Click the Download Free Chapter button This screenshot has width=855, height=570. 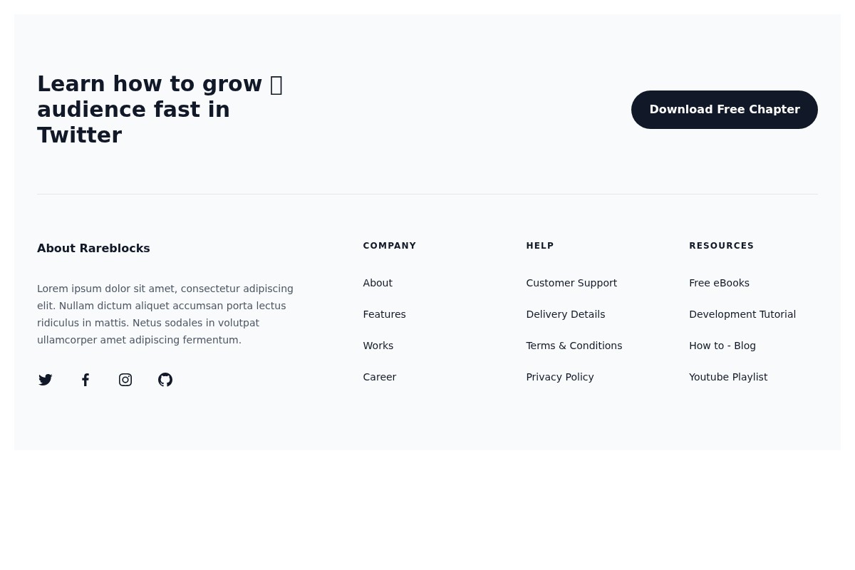725,109
